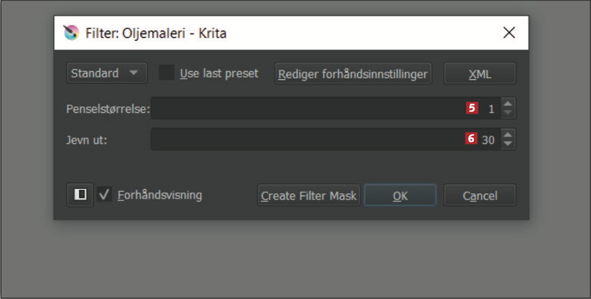591x299 pixels.
Task: Decrease Penselstørrelse with down arrow
Action: pos(508,113)
